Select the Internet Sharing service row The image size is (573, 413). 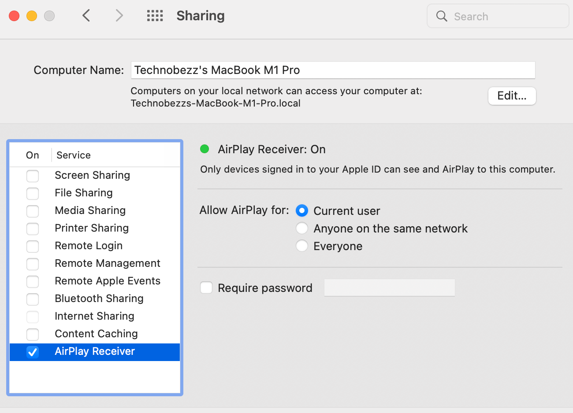95,317
